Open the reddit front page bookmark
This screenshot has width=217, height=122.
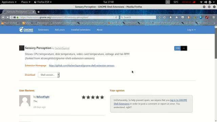tap(166, 23)
